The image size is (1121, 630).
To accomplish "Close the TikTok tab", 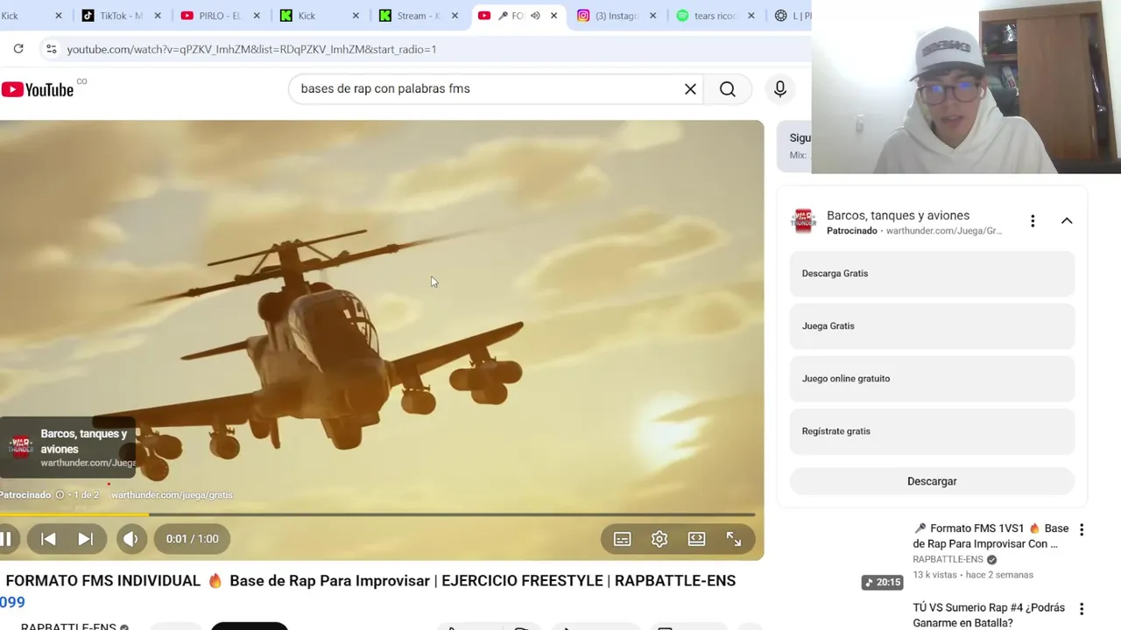I will click(x=158, y=16).
